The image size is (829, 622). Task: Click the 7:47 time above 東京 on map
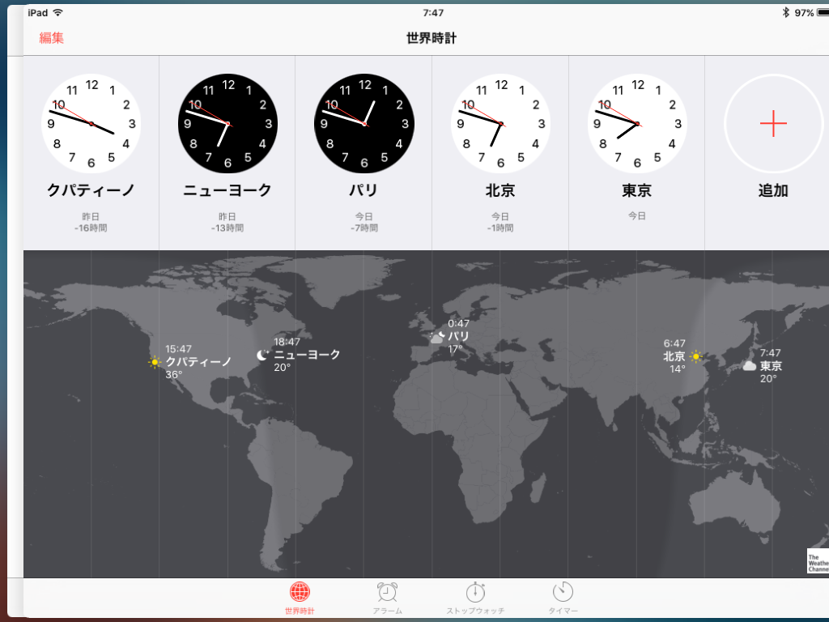pyautogui.click(x=771, y=353)
